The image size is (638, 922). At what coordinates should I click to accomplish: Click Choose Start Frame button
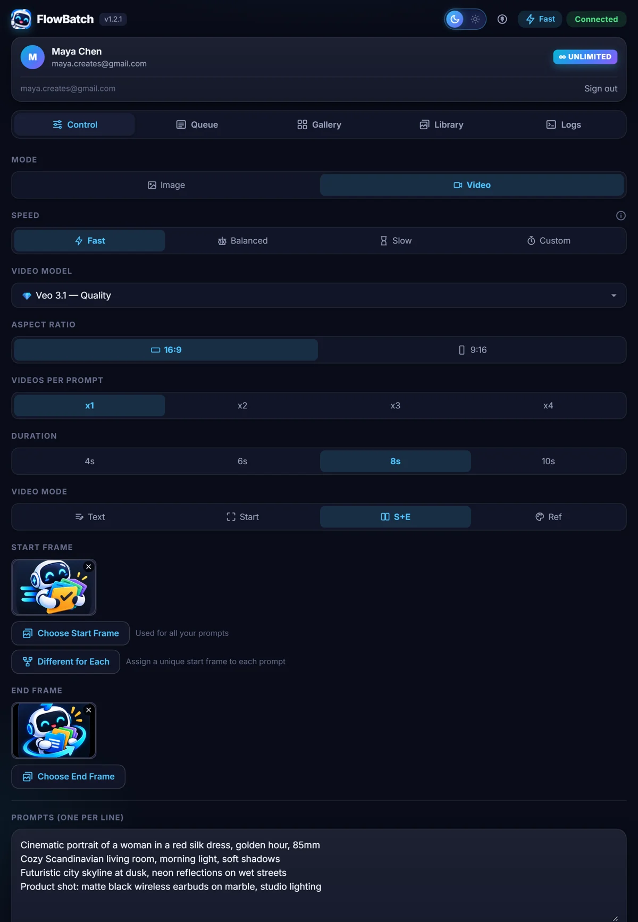pyautogui.click(x=70, y=633)
